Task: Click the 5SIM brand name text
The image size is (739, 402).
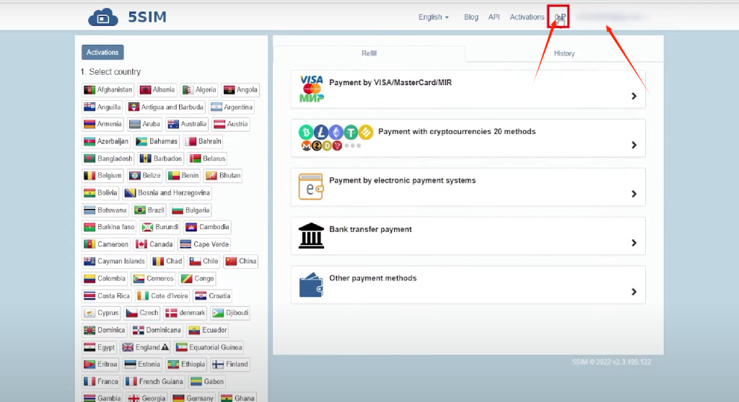Action: 147,17
